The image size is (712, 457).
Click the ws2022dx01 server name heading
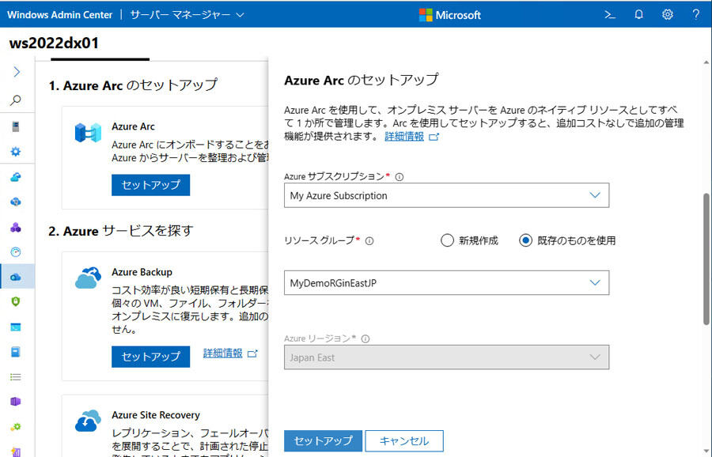point(54,43)
